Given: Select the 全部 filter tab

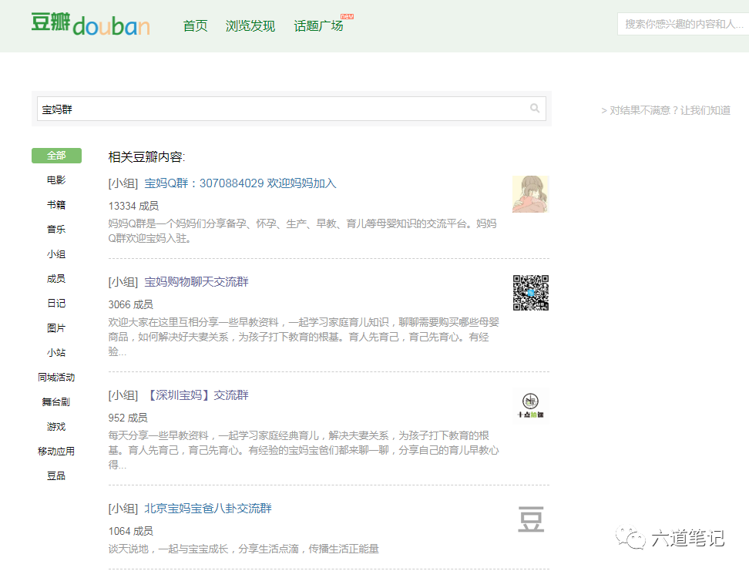Looking at the screenshot, I should 56,156.
